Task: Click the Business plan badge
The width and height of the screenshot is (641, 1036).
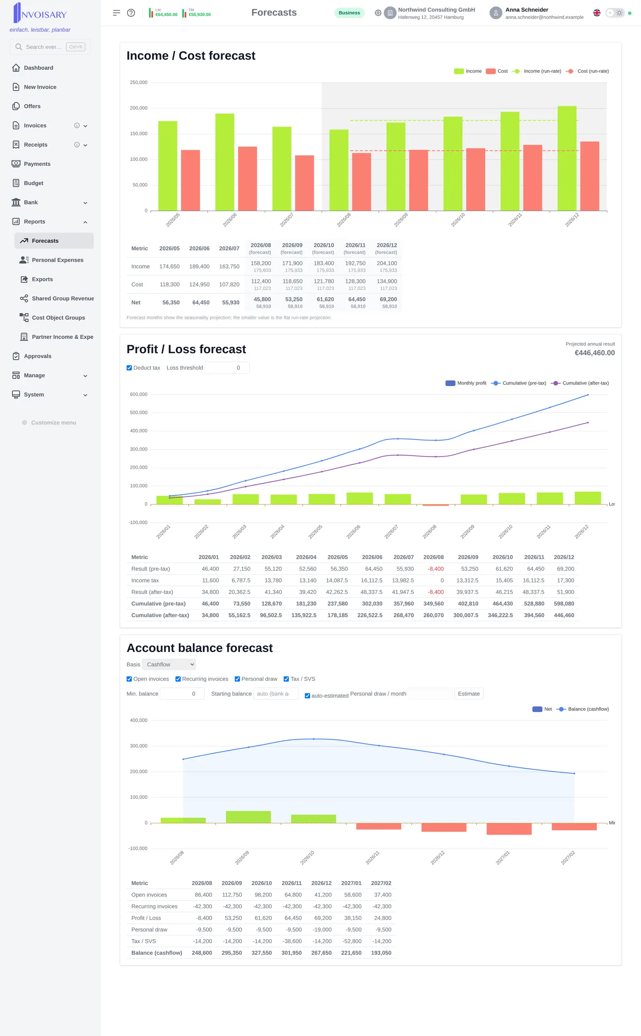Action: point(349,13)
